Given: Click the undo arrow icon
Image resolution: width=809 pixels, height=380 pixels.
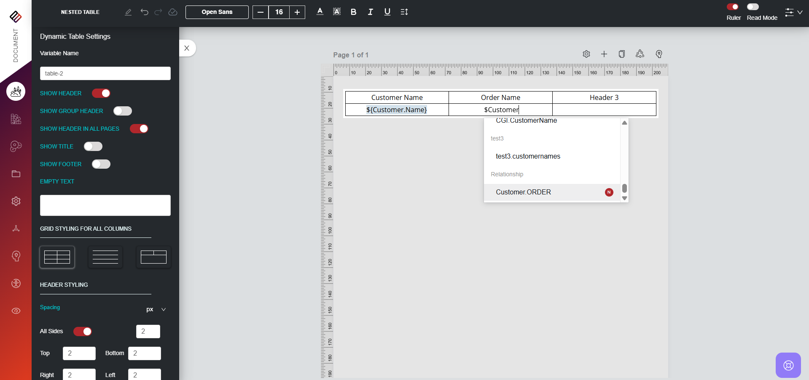Looking at the screenshot, I should click(144, 12).
